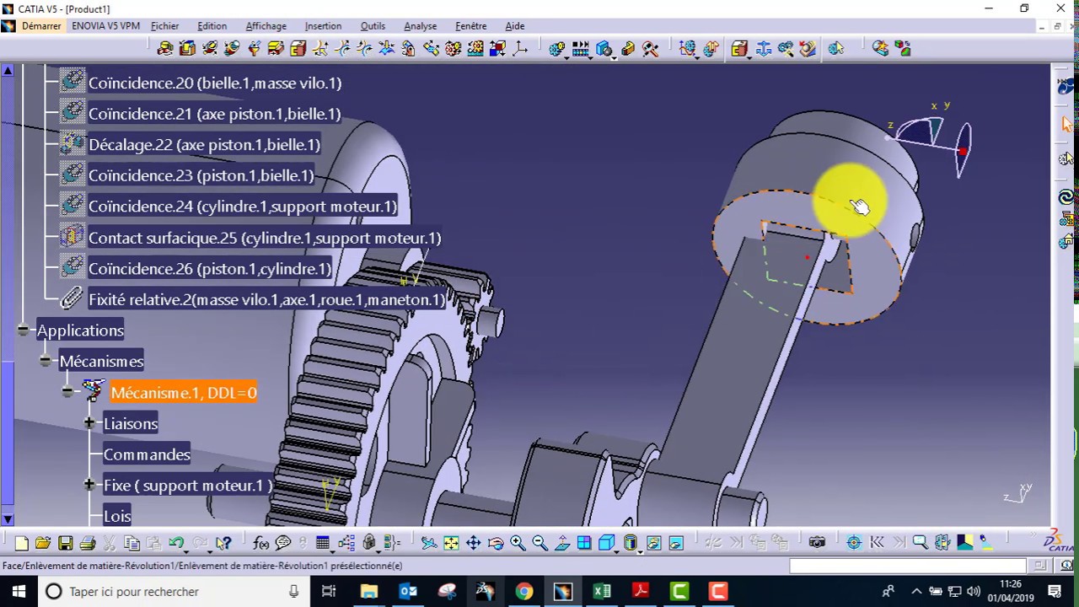Open Google Chrome from the taskbar
The image size is (1079, 607).
(x=524, y=591)
